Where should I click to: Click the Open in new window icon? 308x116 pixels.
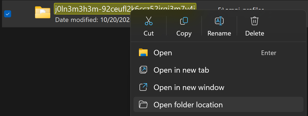(x=143, y=87)
